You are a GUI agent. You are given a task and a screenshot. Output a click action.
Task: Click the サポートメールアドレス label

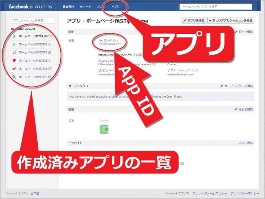(x=183, y=70)
